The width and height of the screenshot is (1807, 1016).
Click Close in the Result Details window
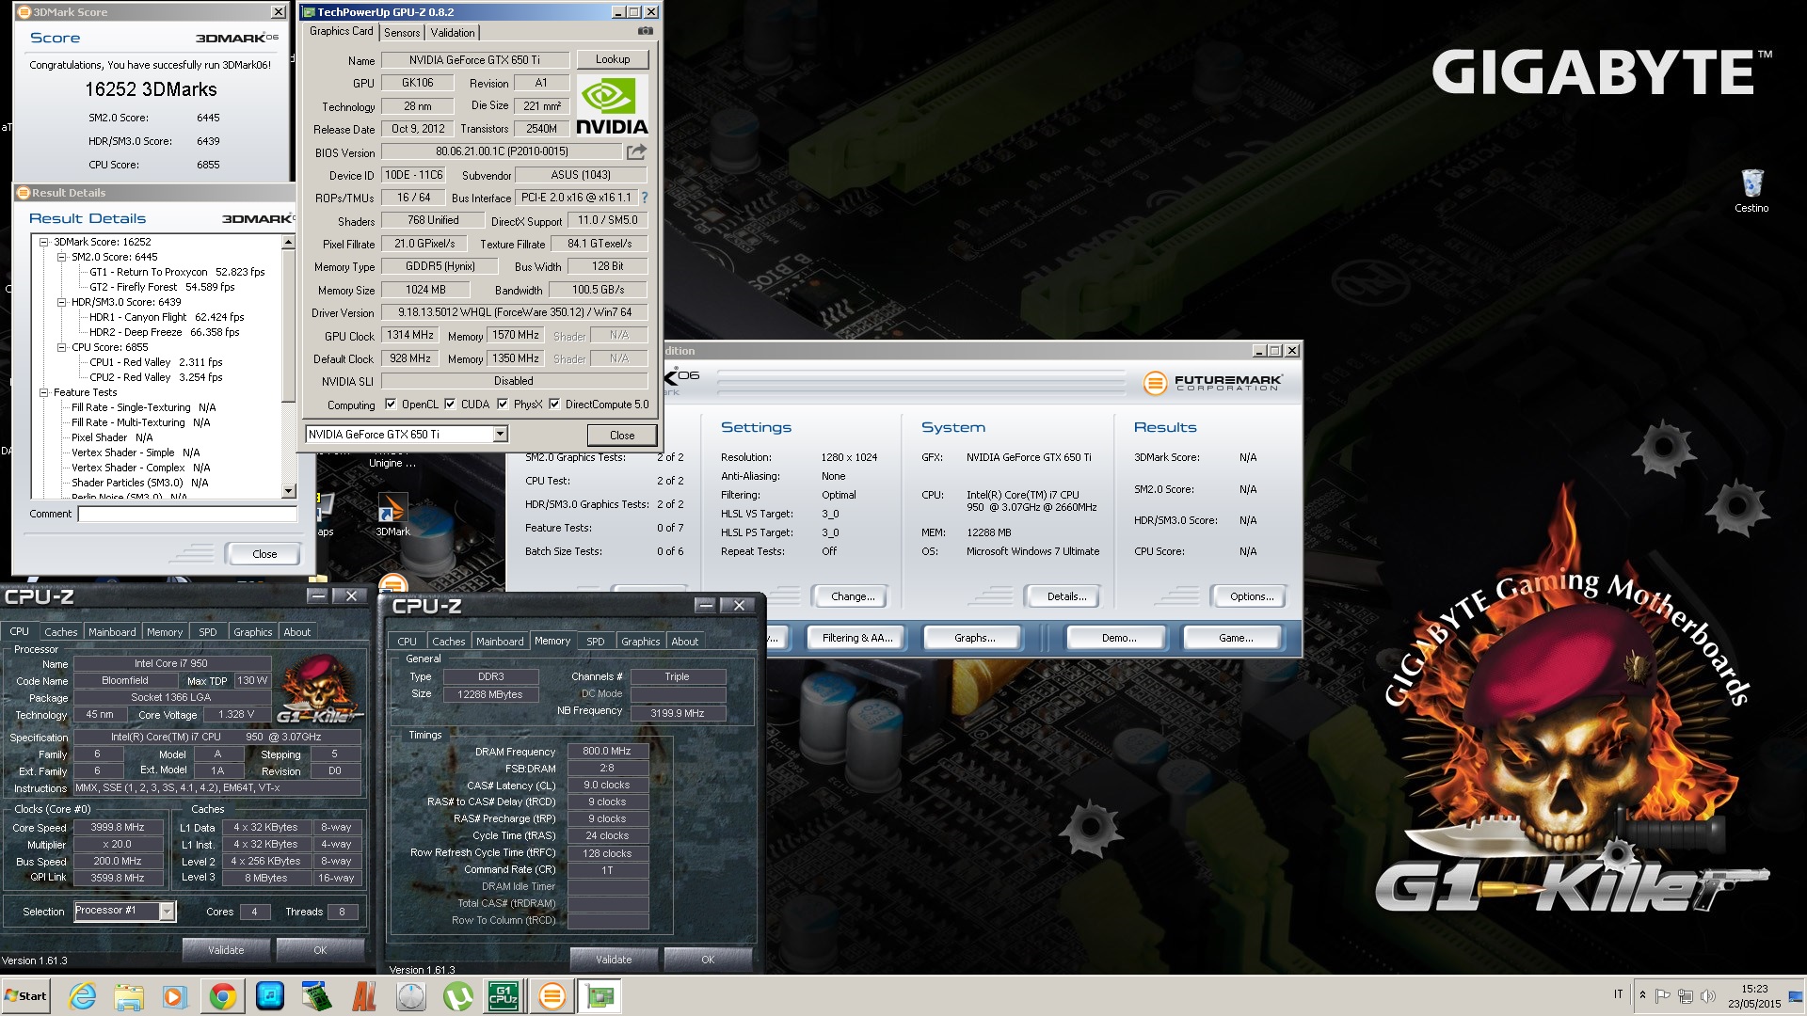point(264,554)
